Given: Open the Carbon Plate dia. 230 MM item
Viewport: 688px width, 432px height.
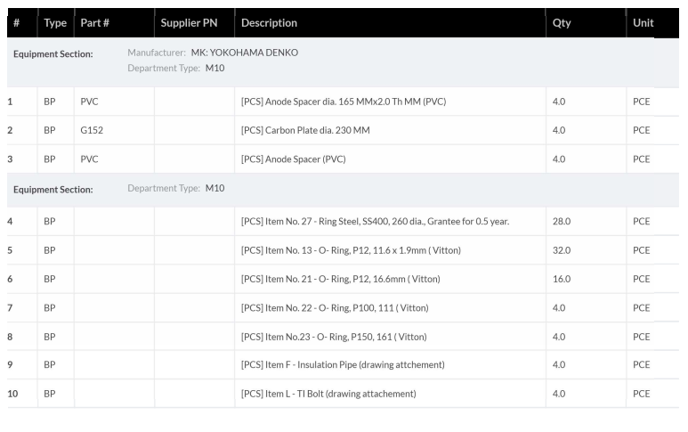Looking at the screenshot, I should tap(304, 130).
